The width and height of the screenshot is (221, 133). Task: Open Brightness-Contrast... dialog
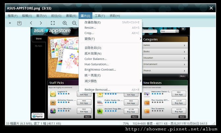click(110, 70)
